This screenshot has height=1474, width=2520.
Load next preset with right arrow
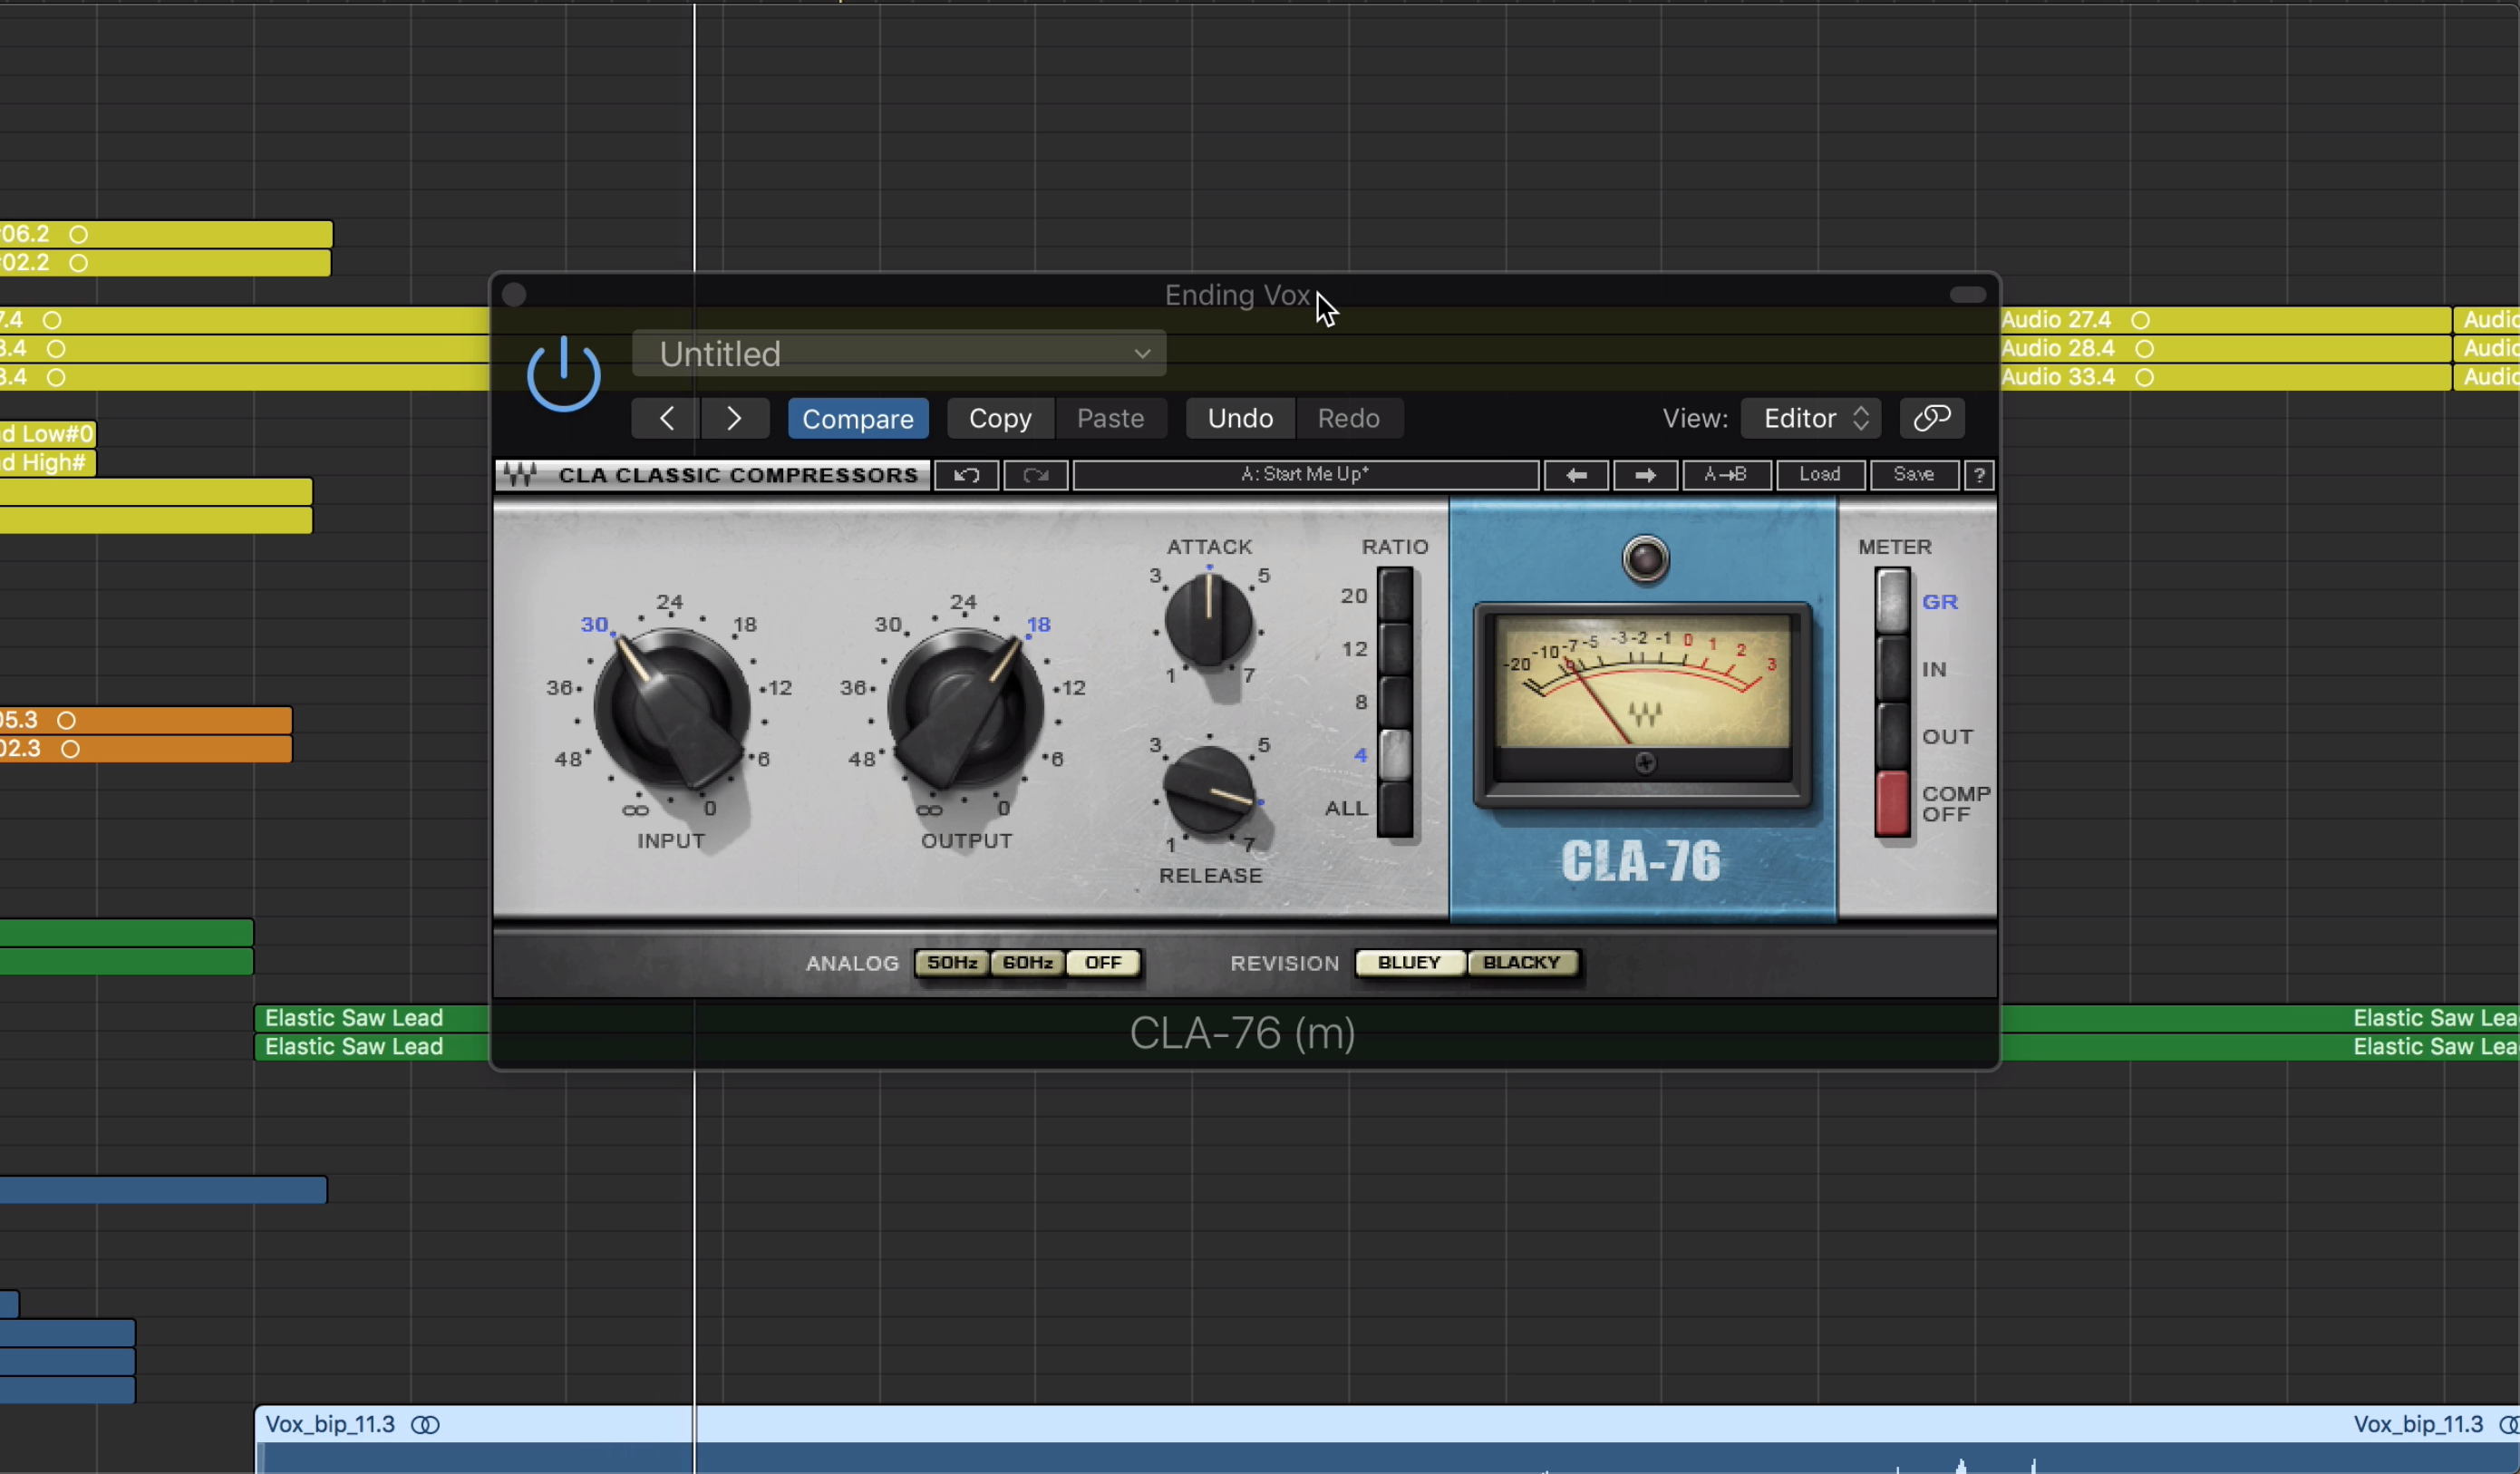pos(1645,475)
